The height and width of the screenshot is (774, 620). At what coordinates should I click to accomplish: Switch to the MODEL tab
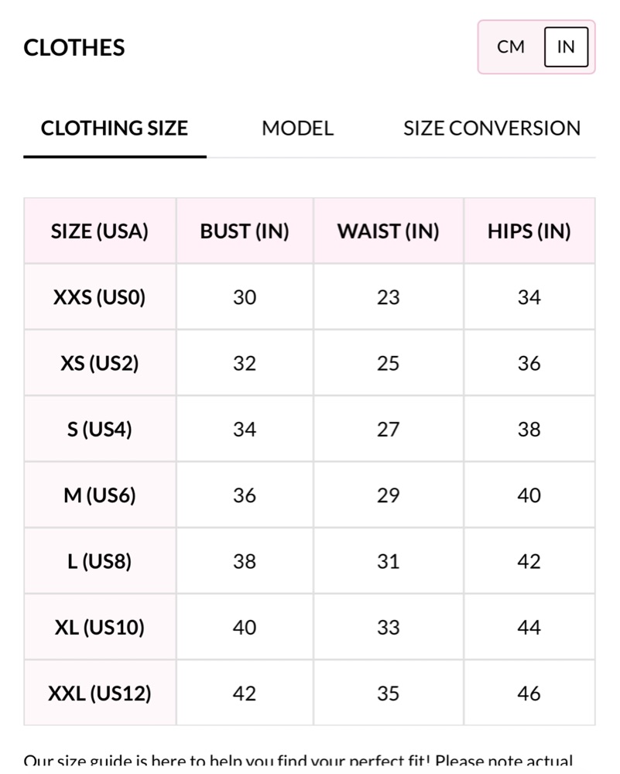(297, 128)
